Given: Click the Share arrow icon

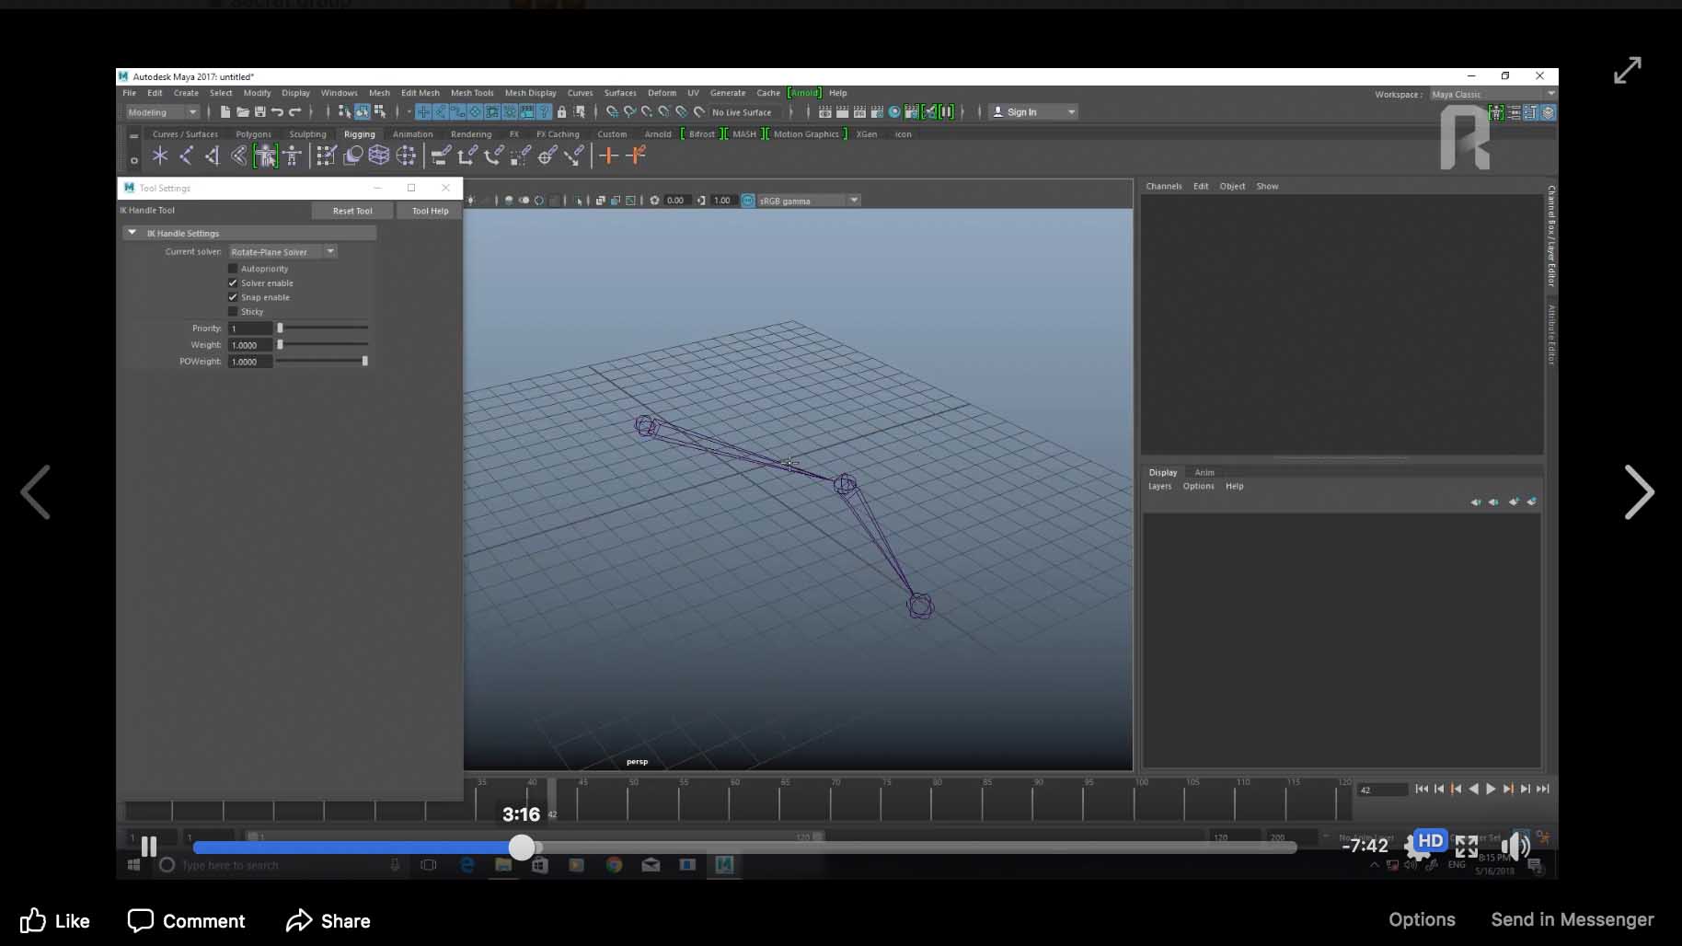Looking at the screenshot, I should pos(299,920).
